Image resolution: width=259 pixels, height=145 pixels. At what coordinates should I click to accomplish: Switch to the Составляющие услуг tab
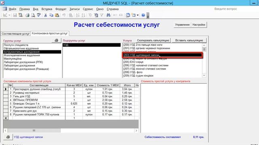coord(15,33)
